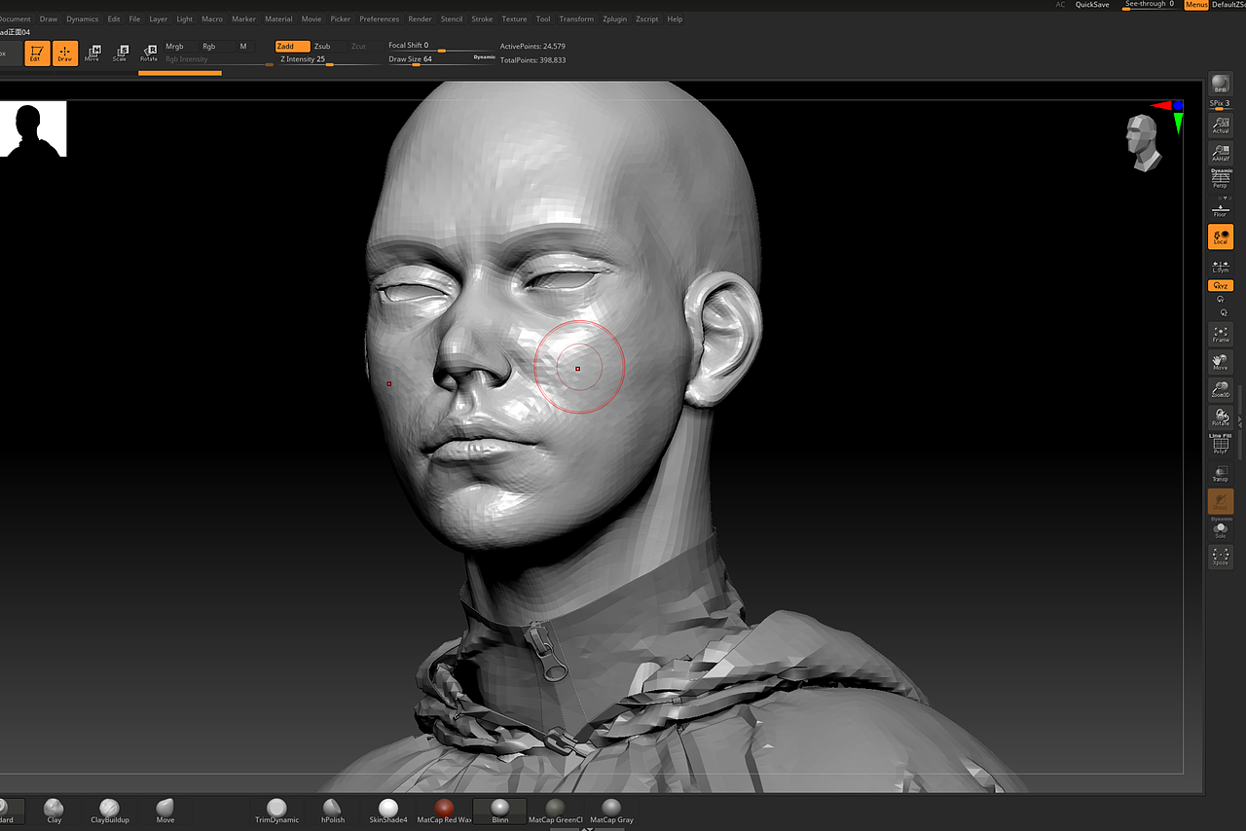The height and width of the screenshot is (831, 1246).
Task: Open the Zplugin menu
Action: (615, 18)
